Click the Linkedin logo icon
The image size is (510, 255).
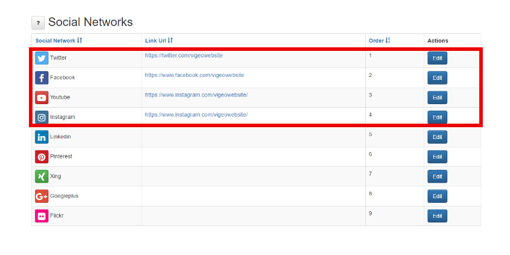41,137
